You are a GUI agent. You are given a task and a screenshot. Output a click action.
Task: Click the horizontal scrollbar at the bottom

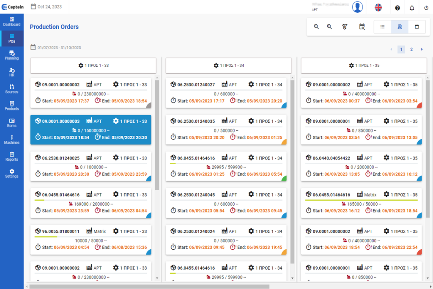point(148,286)
